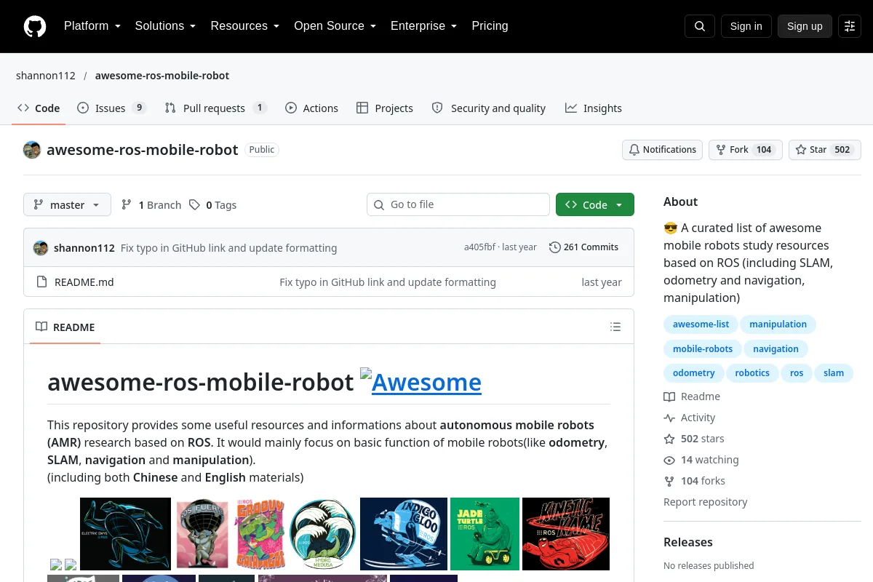
Task: Switch to the Projects tab
Action: 385,108
